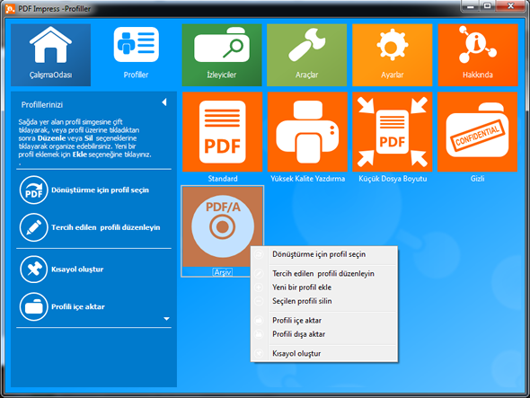Select the Yüksek Kalite Yazdırma printer profile

pos(307,132)
